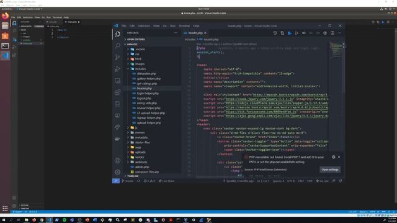
Task: Open File menu in front window
Action: click(124, 26)
